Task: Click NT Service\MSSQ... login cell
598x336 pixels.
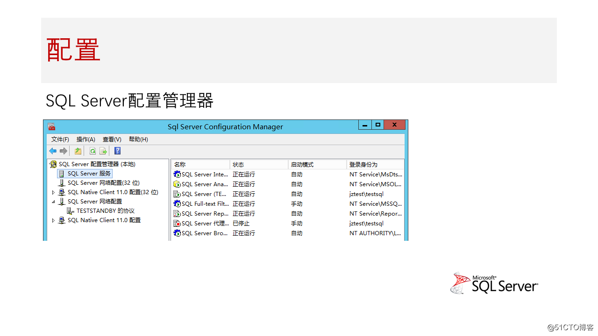Action: [x=376, y=204]
